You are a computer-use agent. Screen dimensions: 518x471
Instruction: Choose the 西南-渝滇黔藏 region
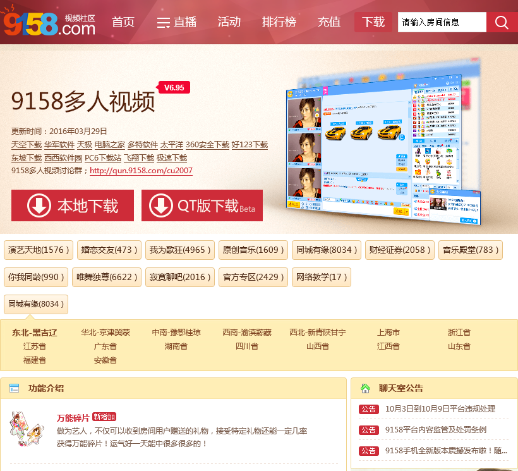[247, 333]
